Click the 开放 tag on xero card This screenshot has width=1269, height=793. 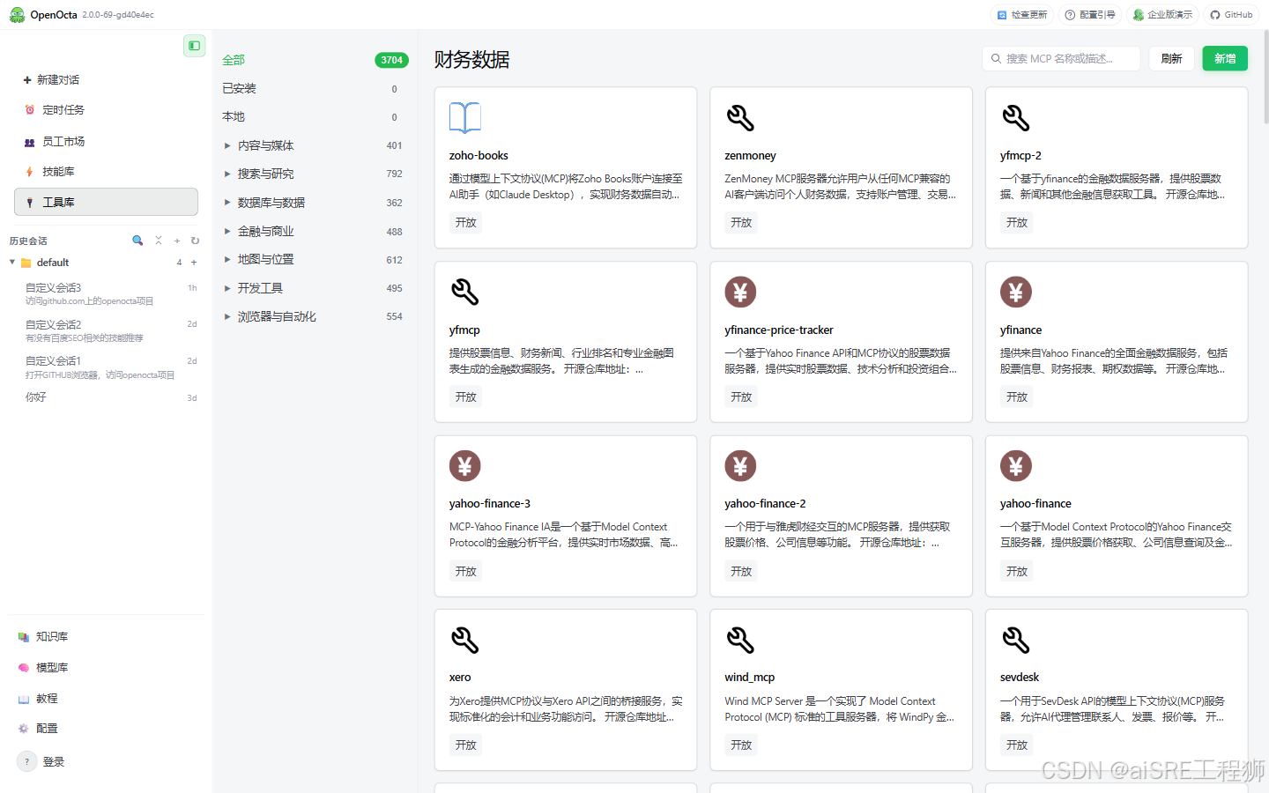coord(465,745)
